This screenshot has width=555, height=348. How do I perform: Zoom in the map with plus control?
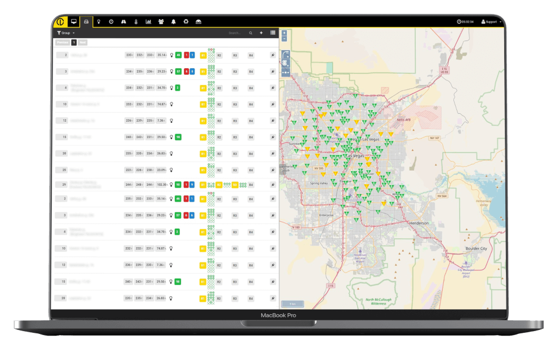pos(284,33)
